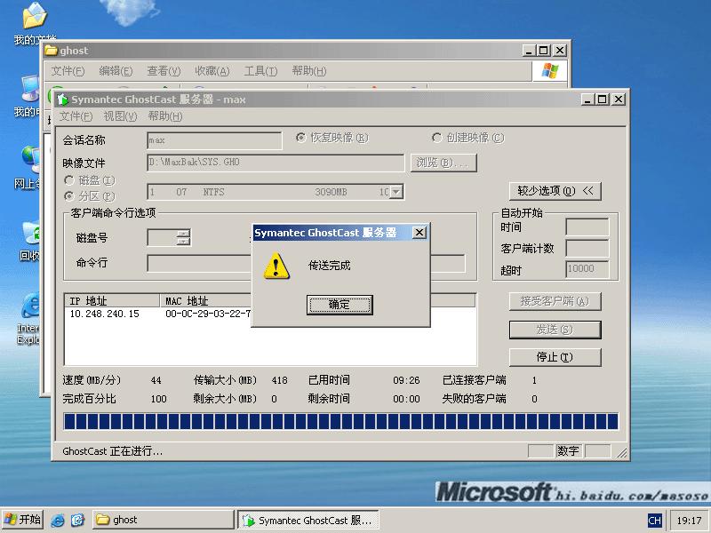Minimize the GhostCast server window

pyautogui.click(x=587, y=99)
